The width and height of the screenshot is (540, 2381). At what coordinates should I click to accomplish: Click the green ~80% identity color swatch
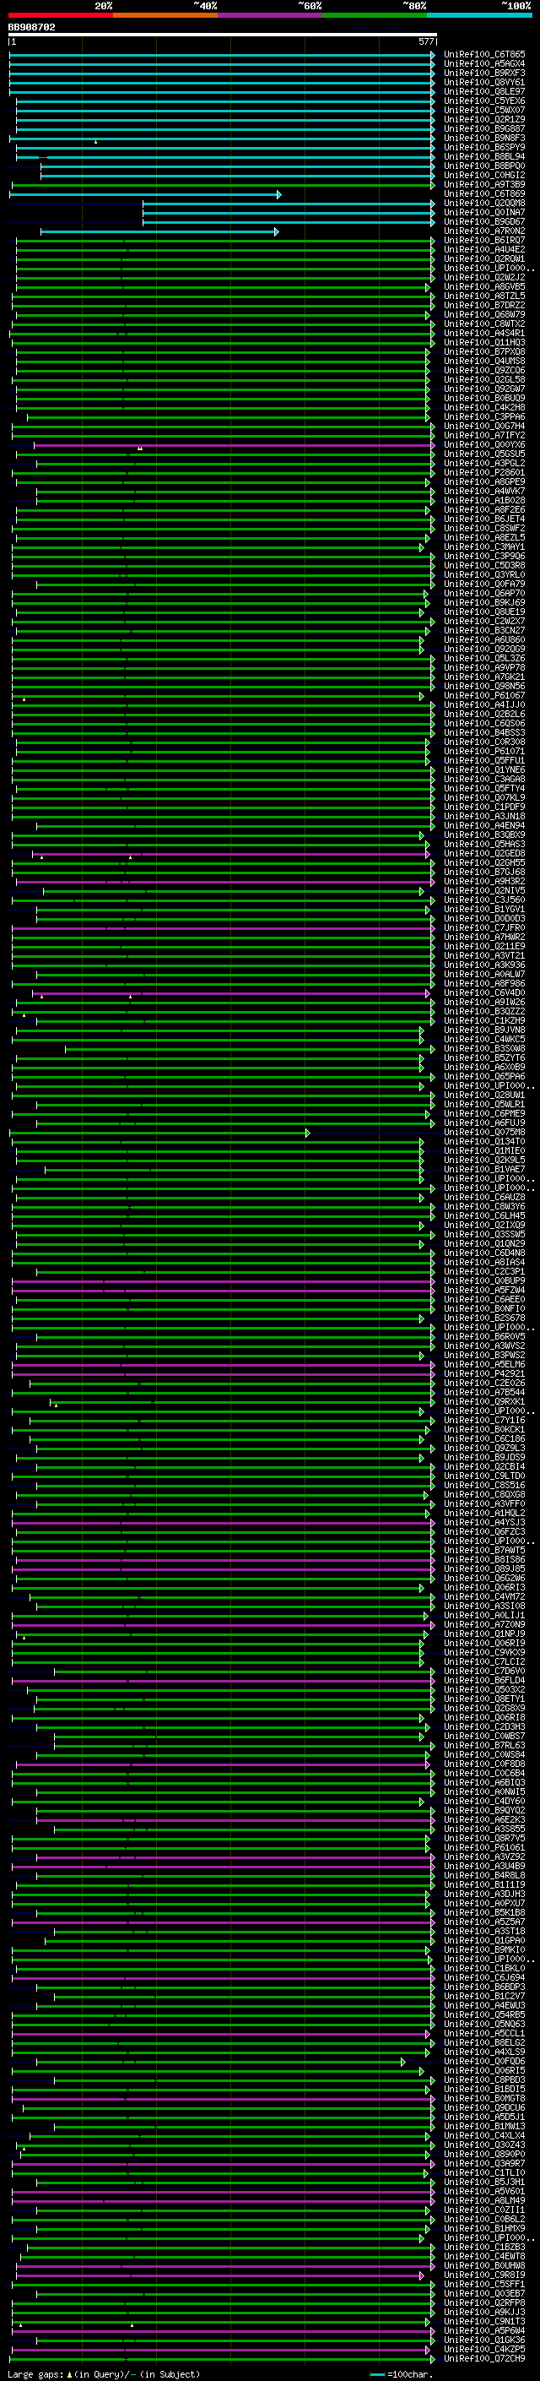(375, 16)
